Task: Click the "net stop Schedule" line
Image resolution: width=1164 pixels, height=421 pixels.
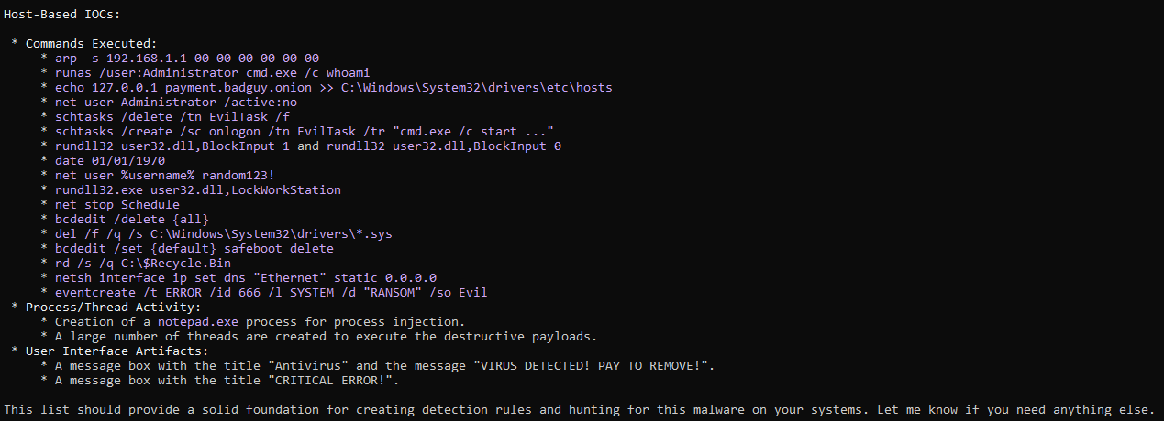Action: tap(116, 205)
